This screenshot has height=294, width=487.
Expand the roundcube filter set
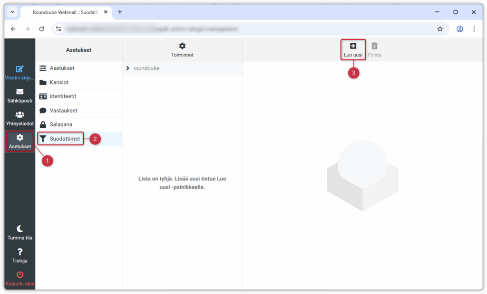tap(128, 68)
